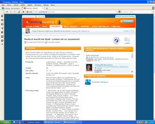
Task: Open Andrzej Bojarski's partner profile
Action: [x=92, y=55]
